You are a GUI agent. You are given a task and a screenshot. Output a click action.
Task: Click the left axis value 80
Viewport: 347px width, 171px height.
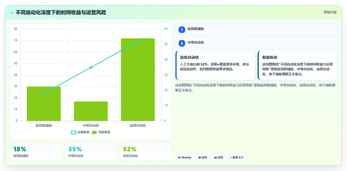click(16, 29)
